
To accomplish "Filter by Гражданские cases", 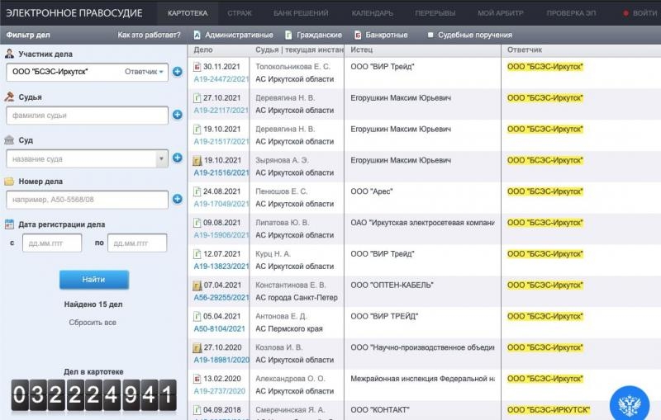I will pos(313,35).
